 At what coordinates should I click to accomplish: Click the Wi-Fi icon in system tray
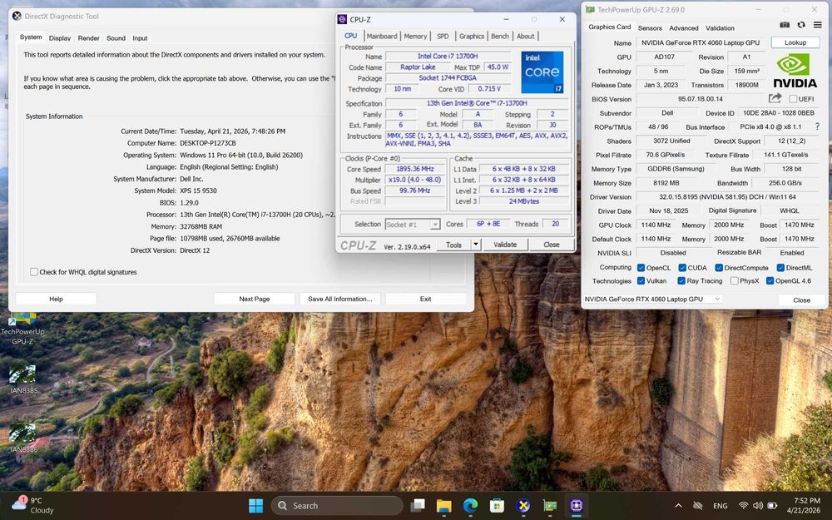click(x=743, y=506)
